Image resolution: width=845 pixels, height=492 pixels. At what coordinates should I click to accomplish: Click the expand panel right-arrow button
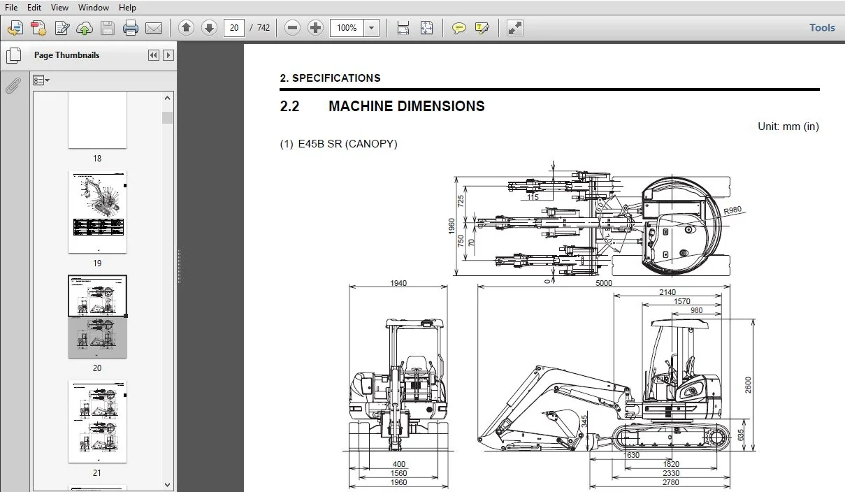(x=168, y=55)
